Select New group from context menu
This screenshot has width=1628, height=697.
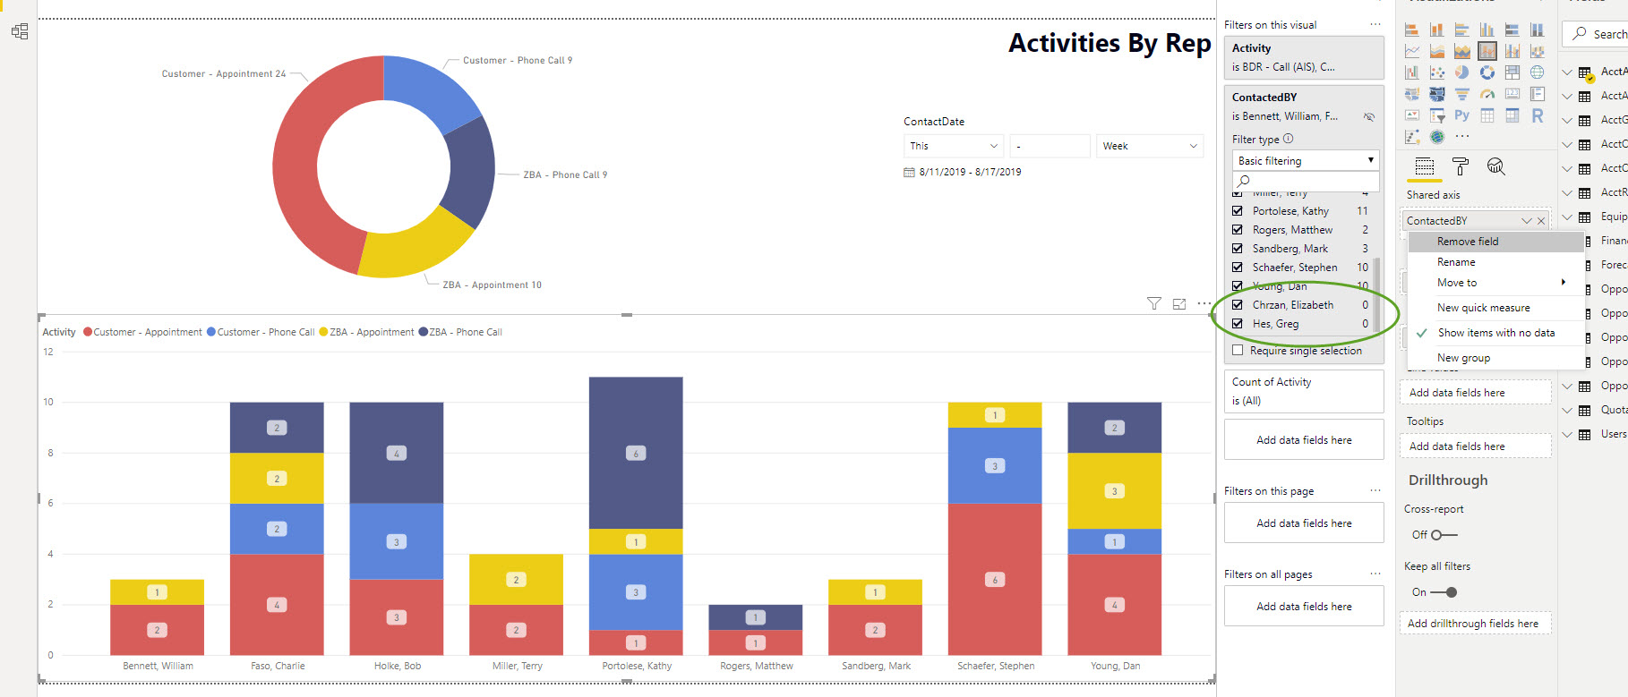pos(1495,358)
